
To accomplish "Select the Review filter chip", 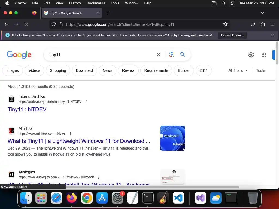I will click(128, 70).
